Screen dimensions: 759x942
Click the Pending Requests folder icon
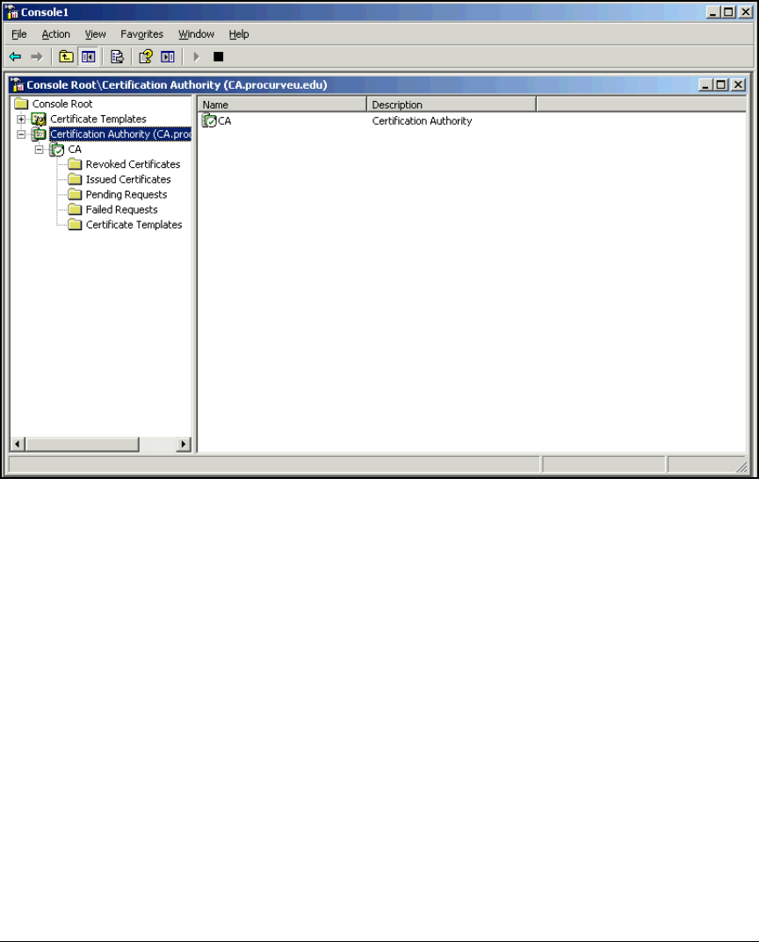point(75,194)
